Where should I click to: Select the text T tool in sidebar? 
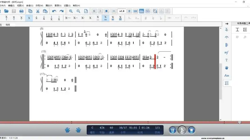(226, 60)
